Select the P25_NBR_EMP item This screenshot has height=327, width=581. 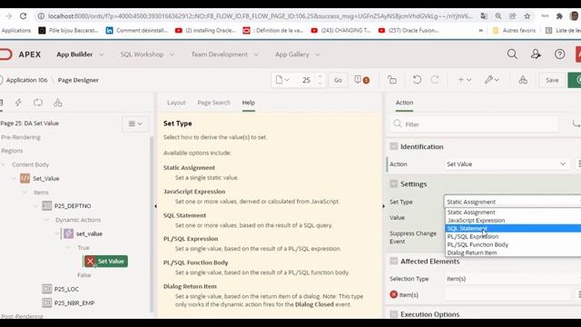coord(74,303)
